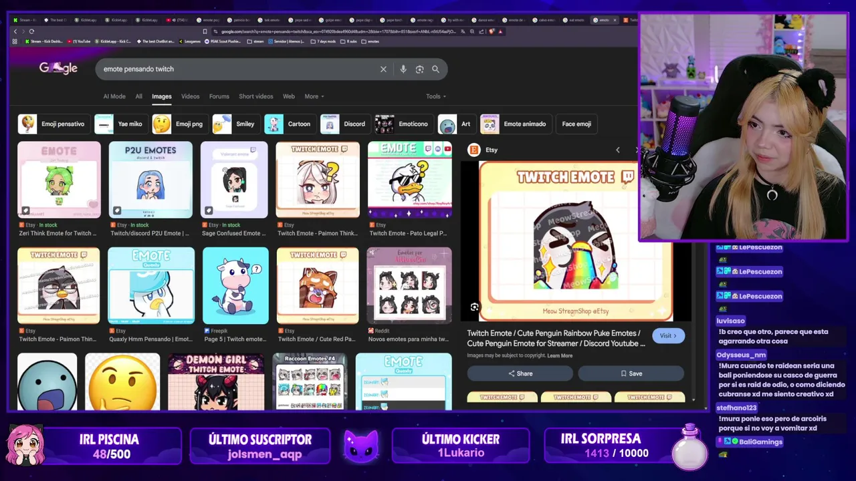Reload the current browser page
856x481 pixels.
click(x=31, y=31)
